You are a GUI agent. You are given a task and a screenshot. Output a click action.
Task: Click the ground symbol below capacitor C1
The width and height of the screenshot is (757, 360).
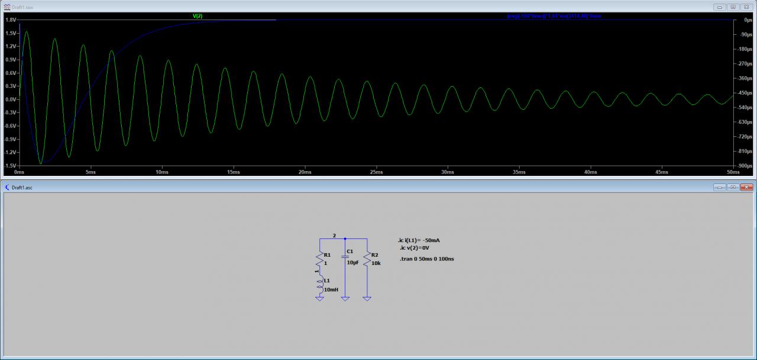[345, 299]
